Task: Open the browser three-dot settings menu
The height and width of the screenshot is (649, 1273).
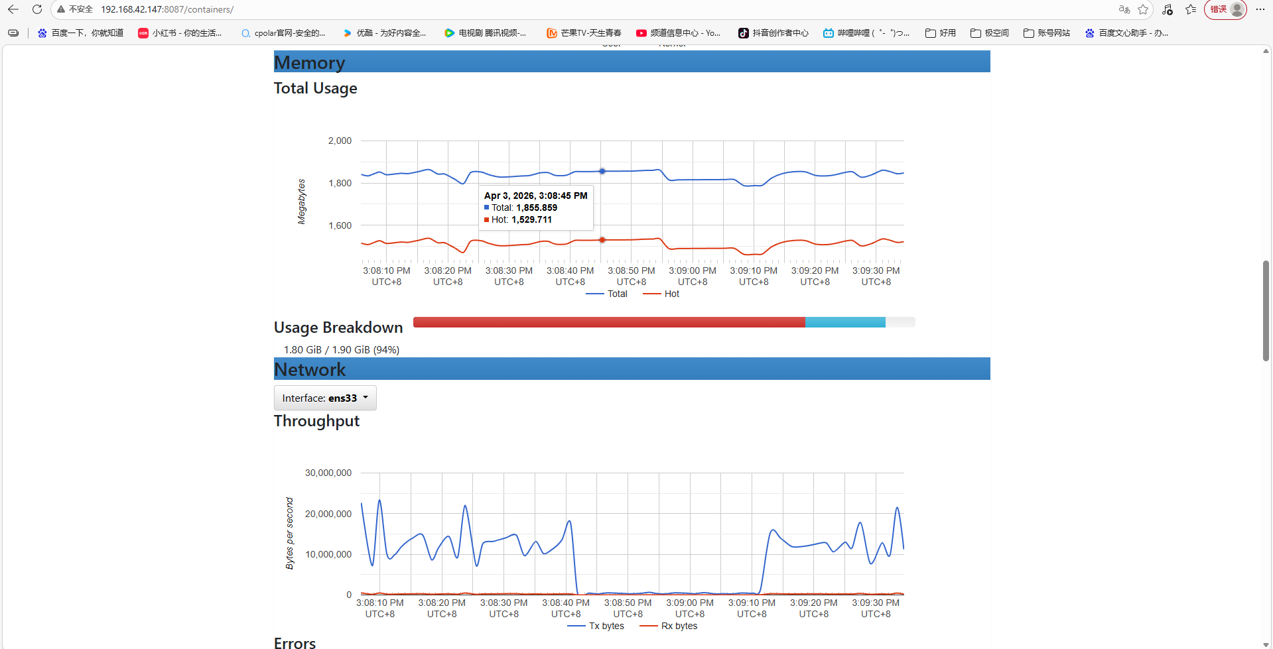Action: [x=1260, y=9]
